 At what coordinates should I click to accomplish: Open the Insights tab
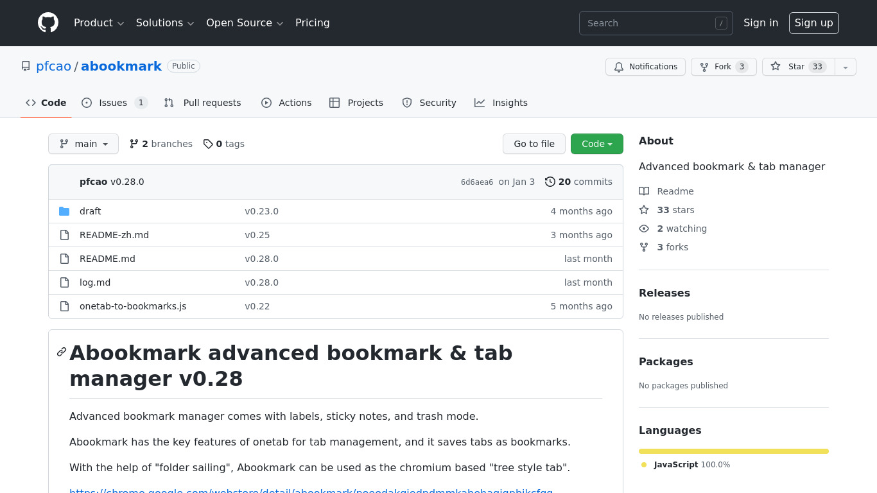pyautogui.click(x=501, y=103)
